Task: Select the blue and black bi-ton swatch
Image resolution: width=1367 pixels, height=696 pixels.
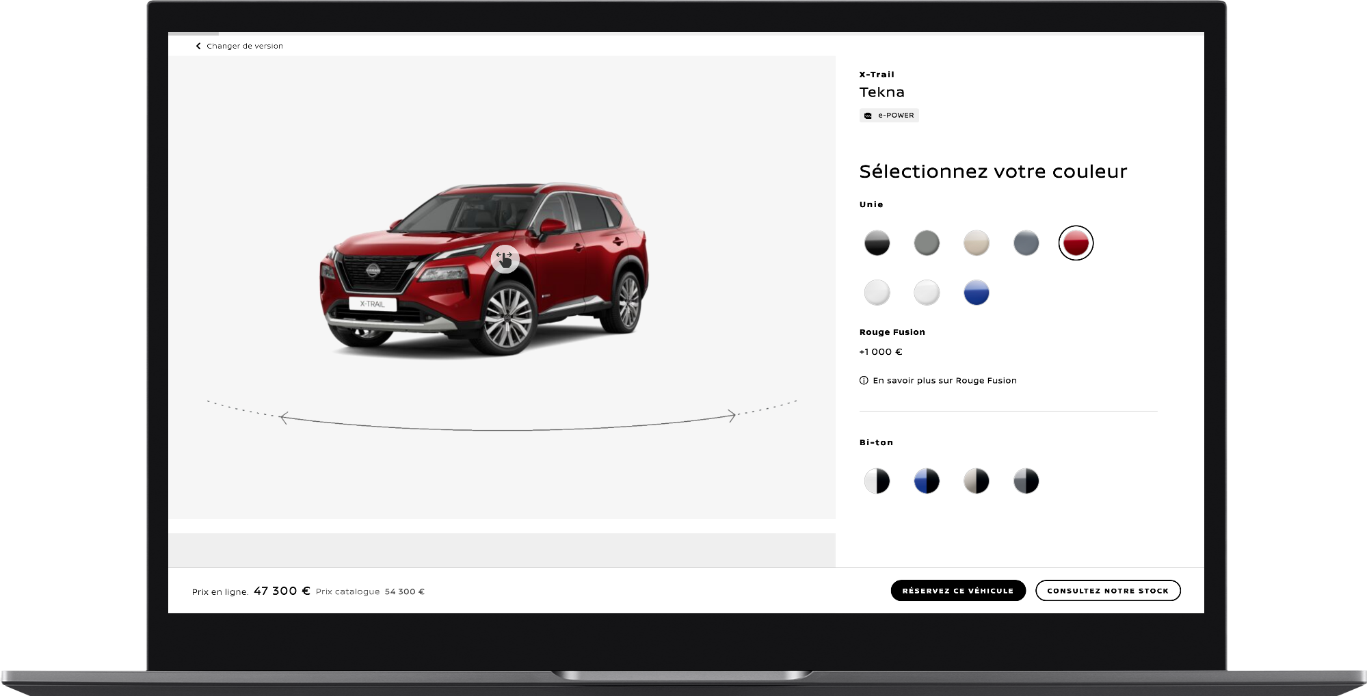Action: (927, 481)
